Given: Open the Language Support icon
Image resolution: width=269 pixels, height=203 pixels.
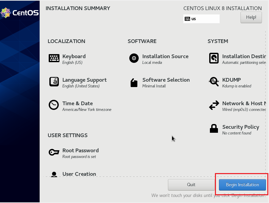Looking at the screenshot, I should (54, 82).
